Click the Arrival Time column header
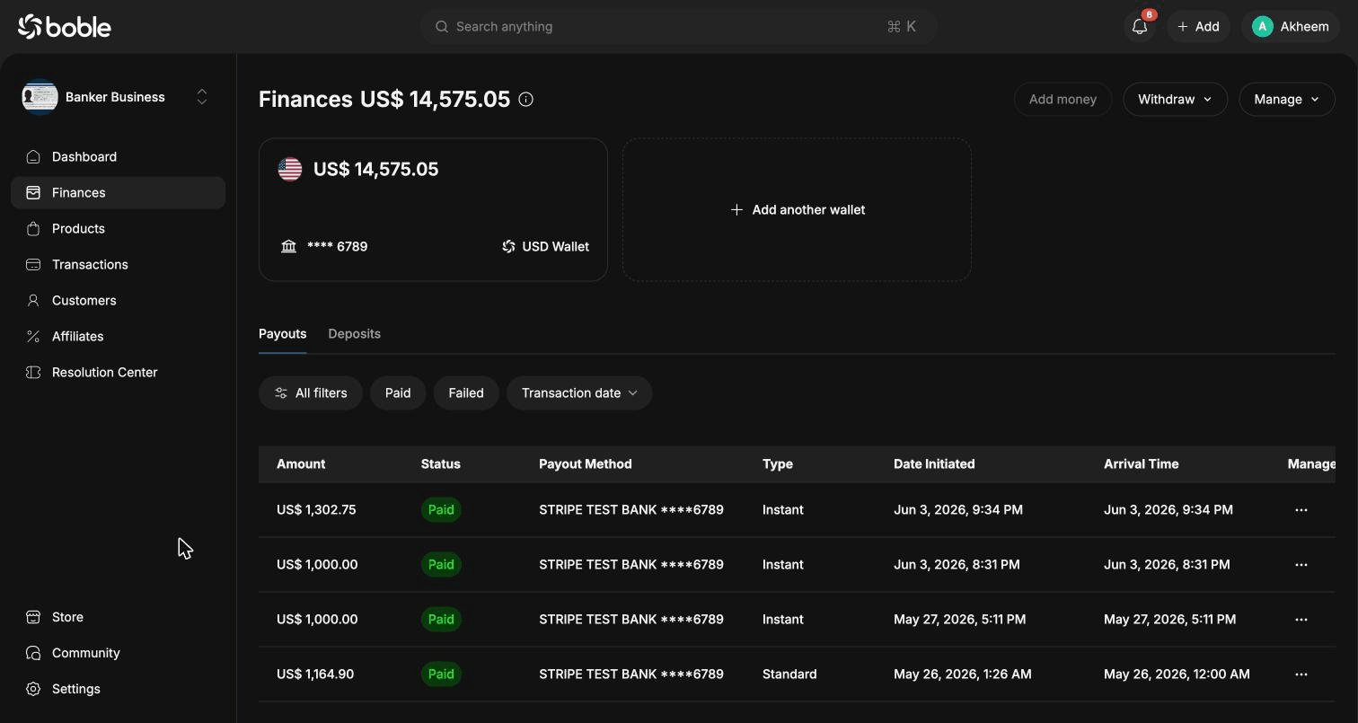1358x723 pixels. 1141,464
